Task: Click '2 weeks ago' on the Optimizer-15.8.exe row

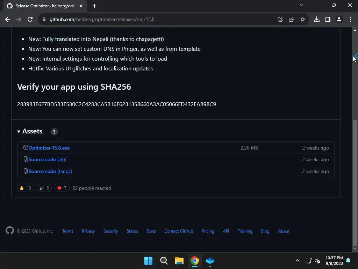Action: tap(316, 148)
